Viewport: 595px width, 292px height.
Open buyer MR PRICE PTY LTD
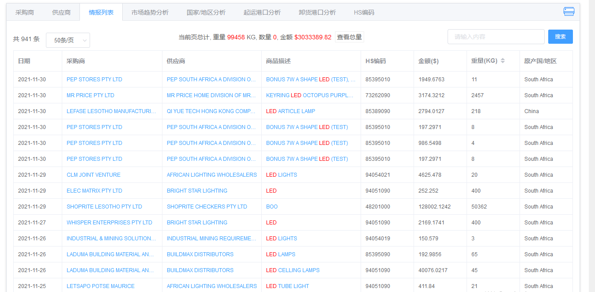point(90,95)
